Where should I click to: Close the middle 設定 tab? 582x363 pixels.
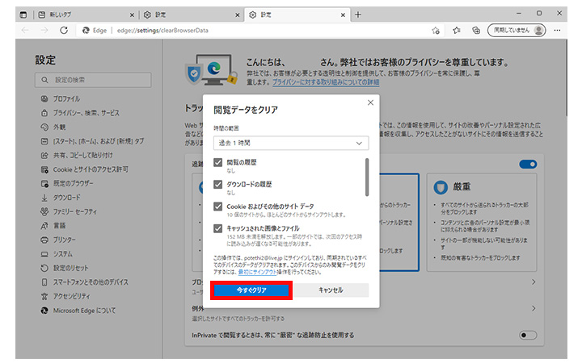tap(238, 15)
